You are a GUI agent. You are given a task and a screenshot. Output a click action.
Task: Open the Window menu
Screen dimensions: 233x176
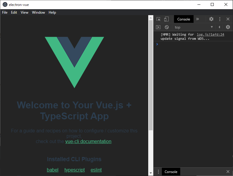click(39, 12)
